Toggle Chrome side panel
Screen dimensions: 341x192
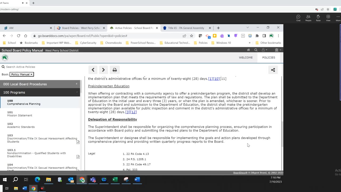[264, 36]
